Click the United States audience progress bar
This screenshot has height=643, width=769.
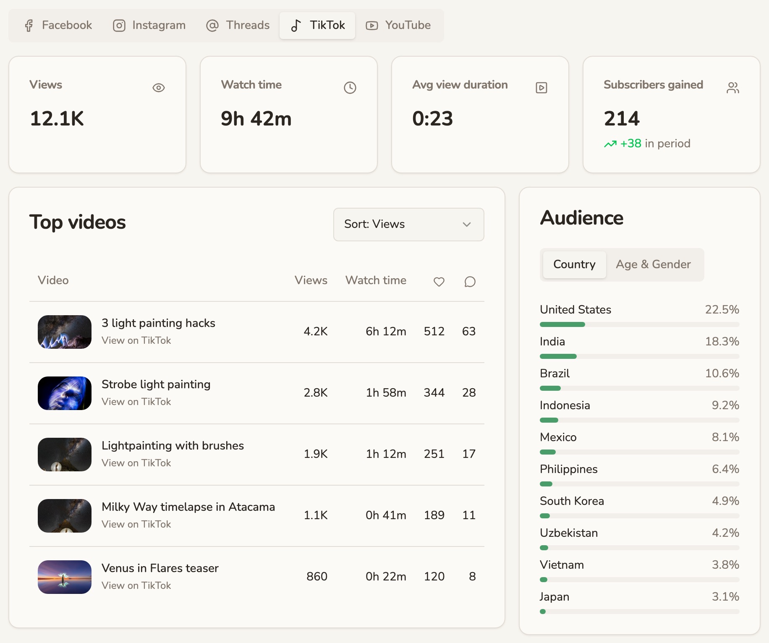coord(640,324)
